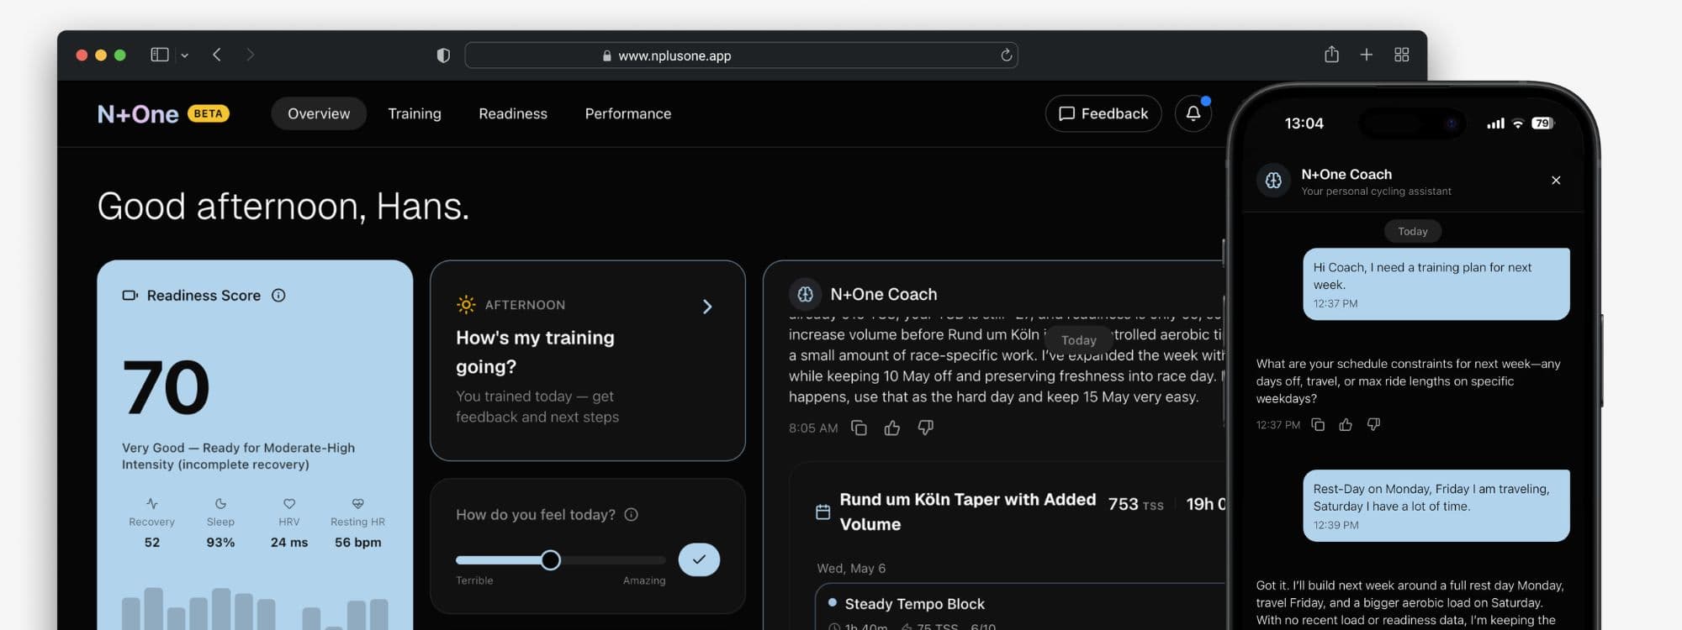Screen dimensions: 1682x630
Task: Adjust the feeling slider handle
Action: coord(551,560)
